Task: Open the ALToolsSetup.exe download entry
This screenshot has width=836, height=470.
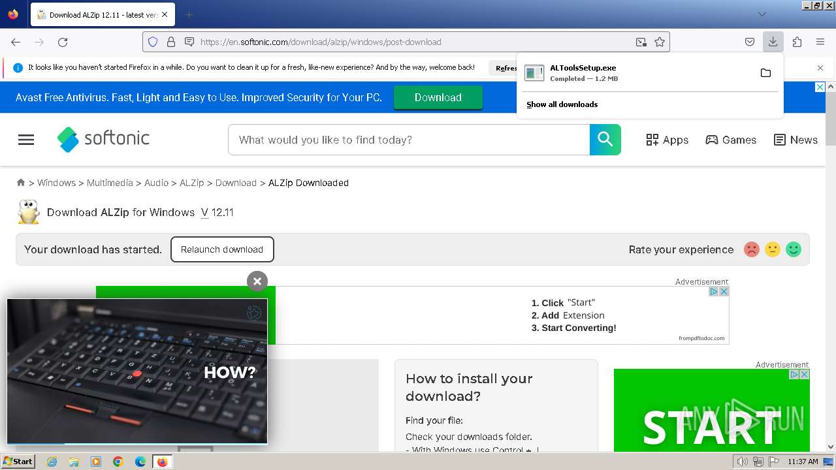Action: (x=640, y=72)
